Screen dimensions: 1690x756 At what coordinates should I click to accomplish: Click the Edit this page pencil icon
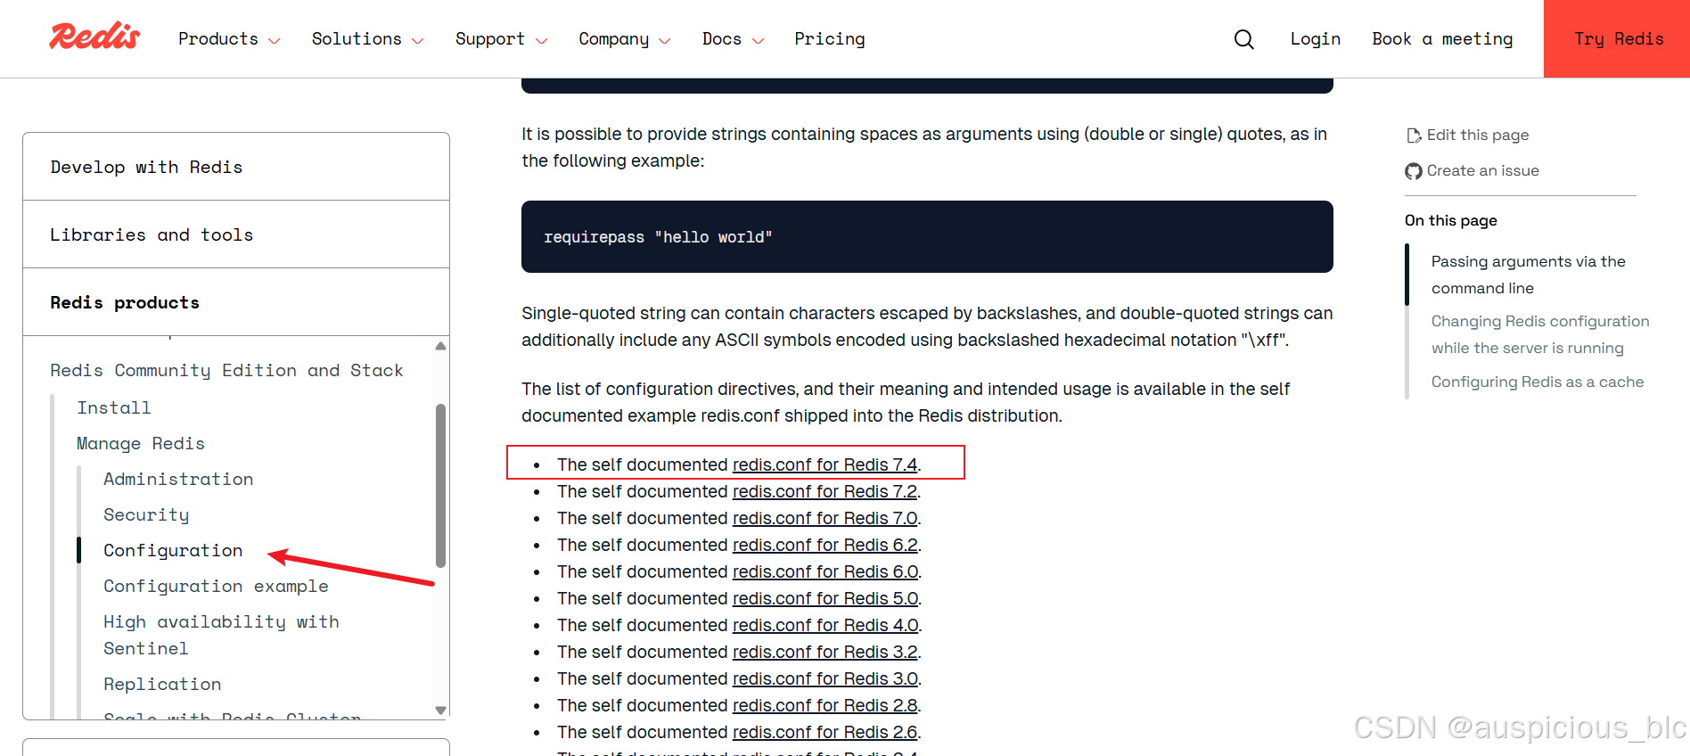click(1414, 136)
